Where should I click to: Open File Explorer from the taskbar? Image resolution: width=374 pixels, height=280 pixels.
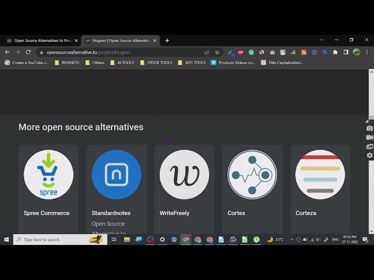tap(127, 240)
